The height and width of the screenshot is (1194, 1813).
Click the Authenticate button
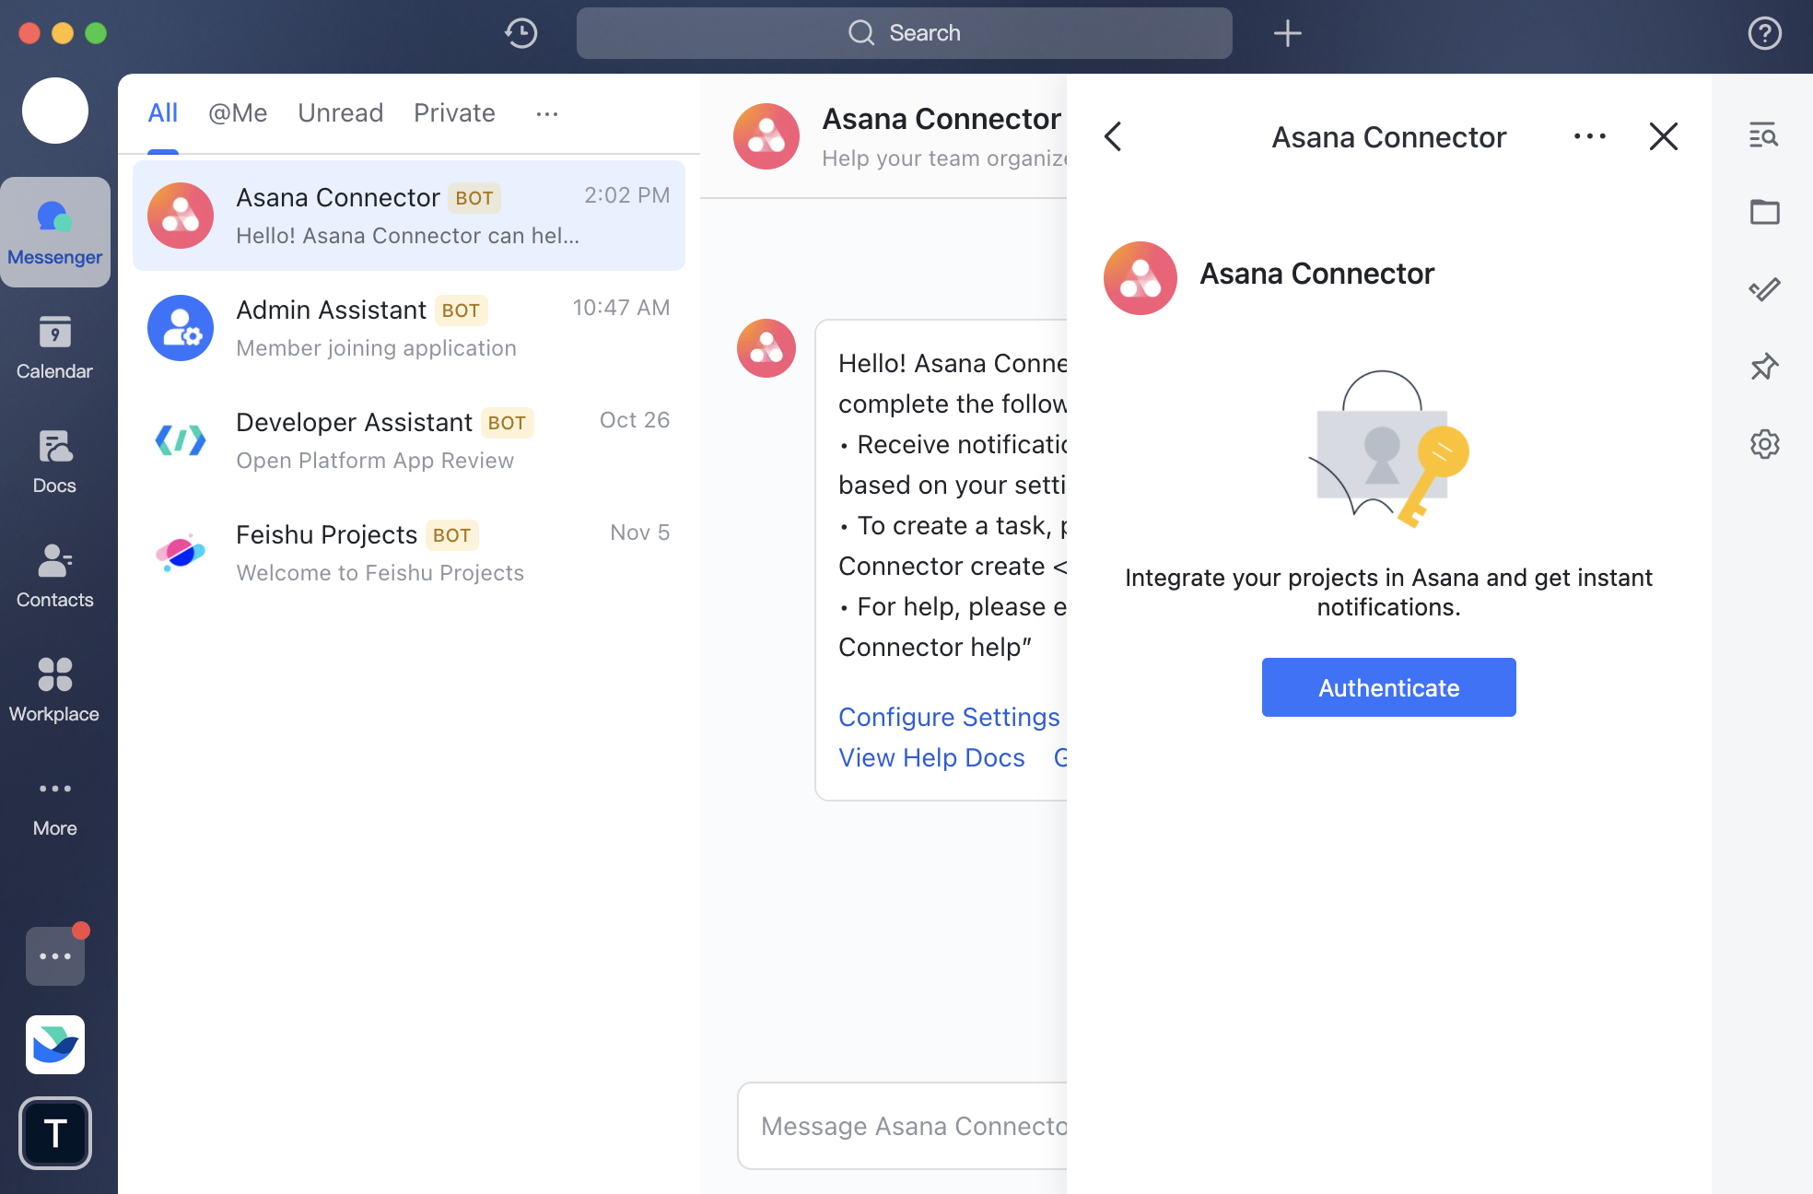tap(1388, 687)
